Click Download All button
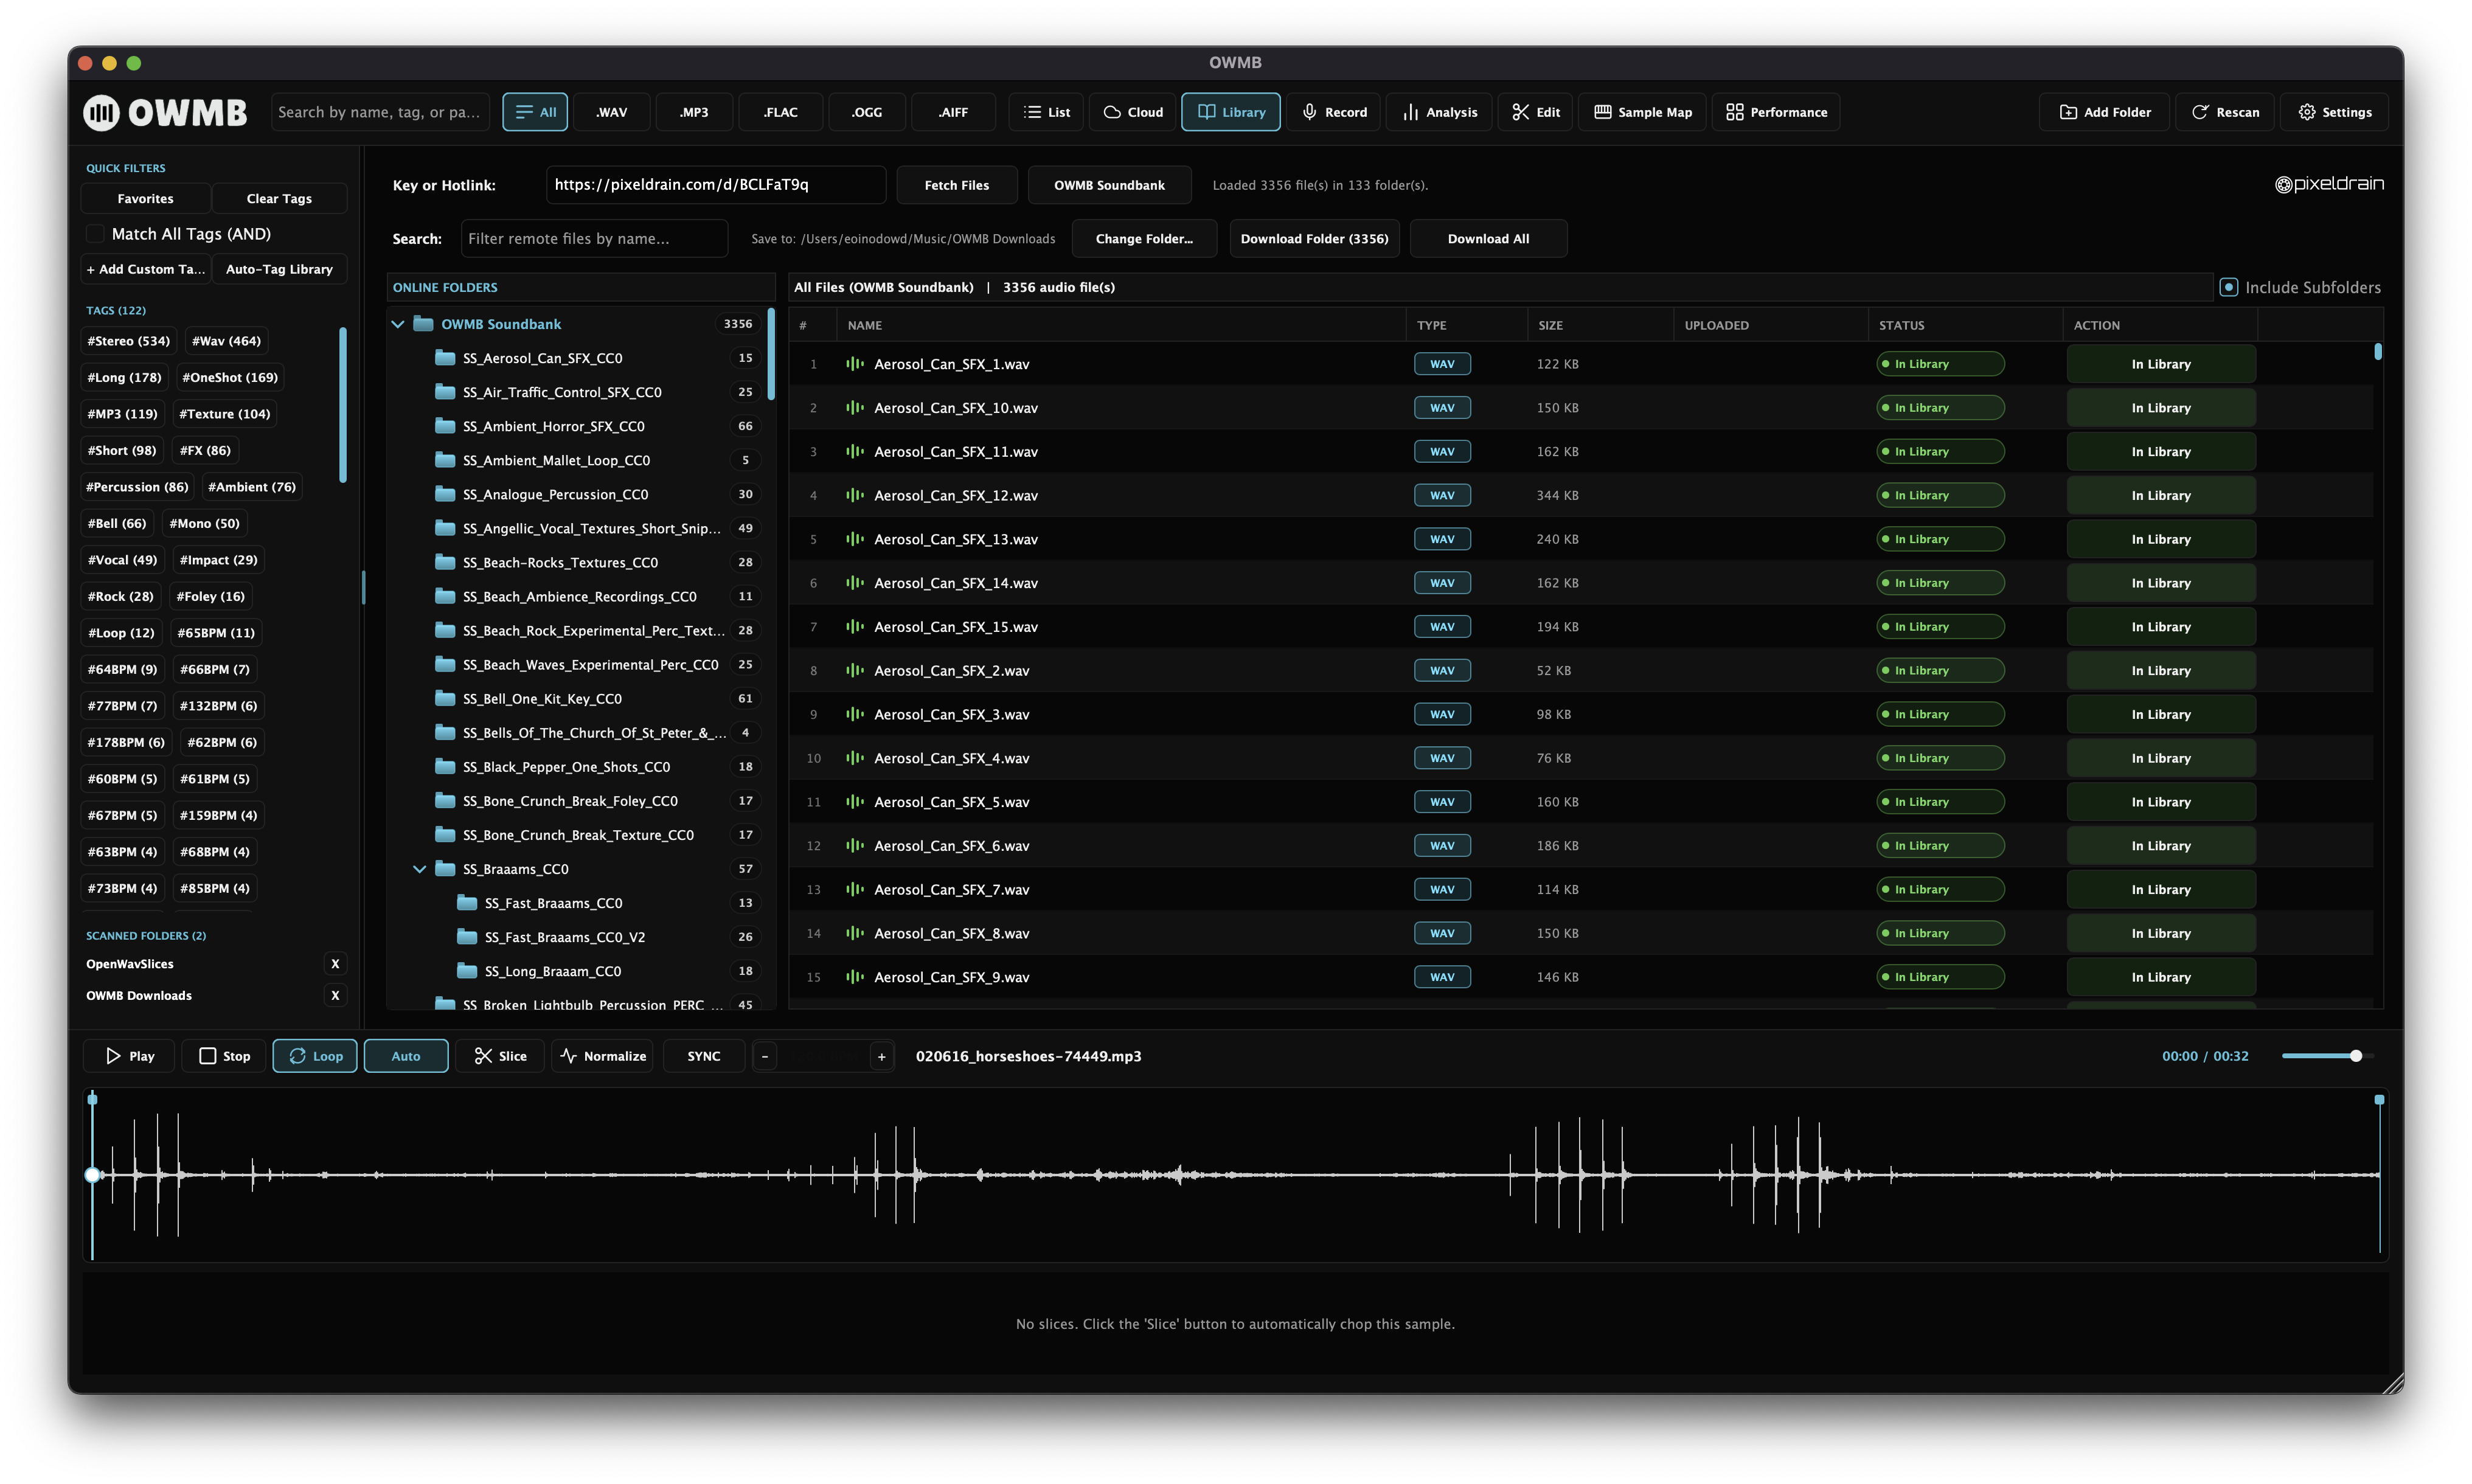 coord(1488,238)
